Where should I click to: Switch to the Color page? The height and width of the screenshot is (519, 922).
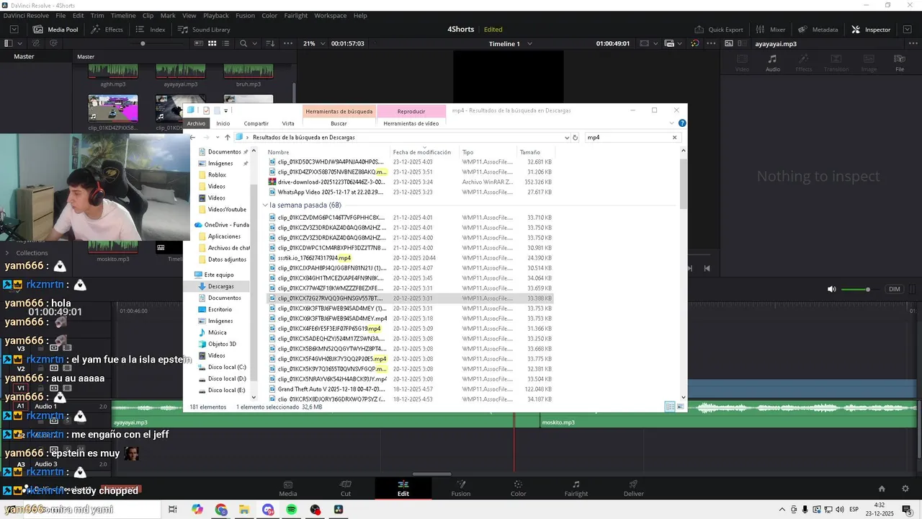pyautogui.click(x=519, y=488)
